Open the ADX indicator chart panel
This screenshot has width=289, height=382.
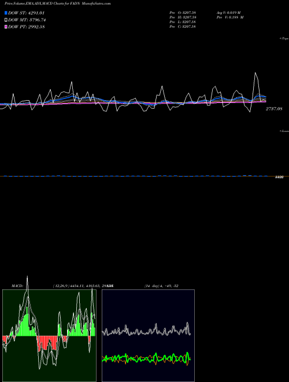pyautogui.click(x=148, y=336)
